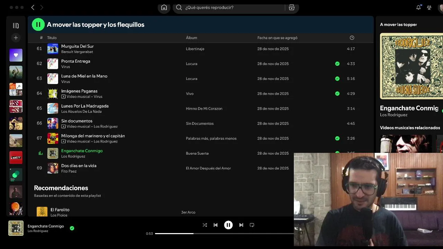Pause playback in bottom player
This screenshot has width=443, height=249.
click(x=228, y=225)
